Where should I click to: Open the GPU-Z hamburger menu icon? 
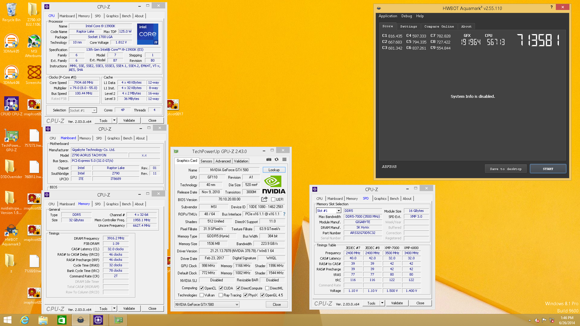click(284, 159)
